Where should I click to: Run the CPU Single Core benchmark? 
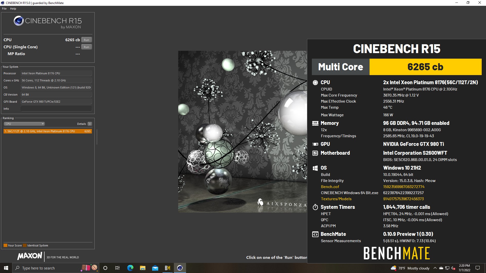pyautogui.click(x=87, y=47)
